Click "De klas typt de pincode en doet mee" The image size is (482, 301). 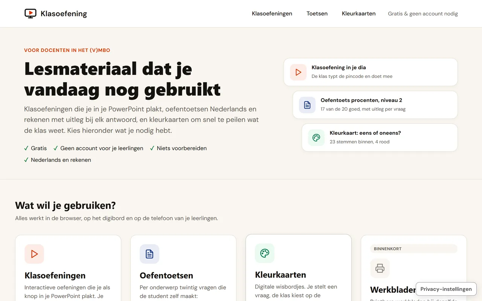(352, 76)
